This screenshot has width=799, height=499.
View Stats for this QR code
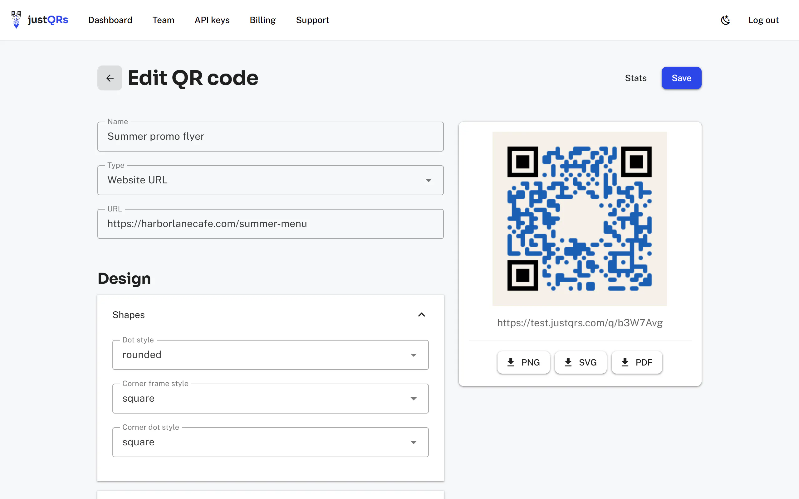(635, 78)
